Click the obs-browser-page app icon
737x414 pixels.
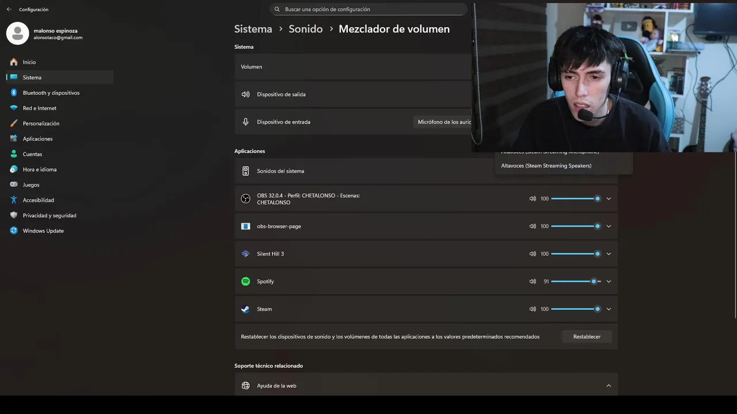coord(245,226)
